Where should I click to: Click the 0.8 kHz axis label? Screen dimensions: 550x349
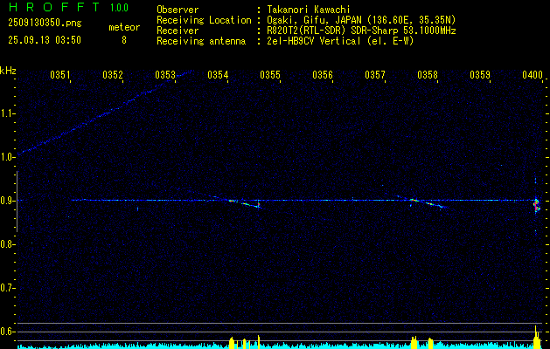tap(6, 244)
